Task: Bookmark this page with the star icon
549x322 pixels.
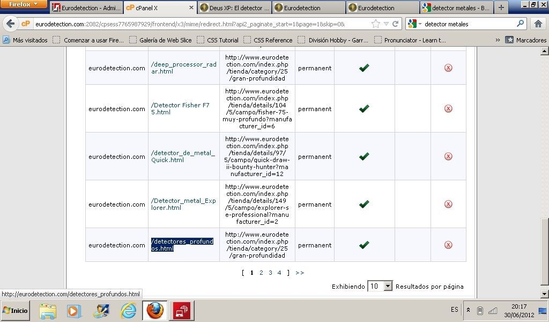Action: 376,24
